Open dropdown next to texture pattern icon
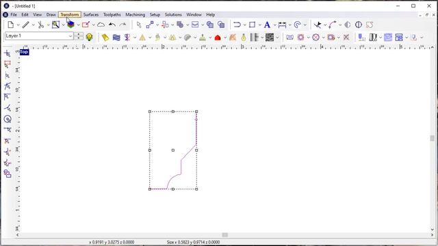The height and width of the screenshot is (246, 438). tap(277, 38)
